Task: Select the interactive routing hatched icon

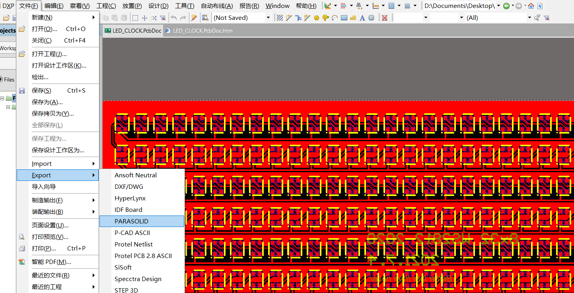Action: pyautogui.click(x=280, y=17)
